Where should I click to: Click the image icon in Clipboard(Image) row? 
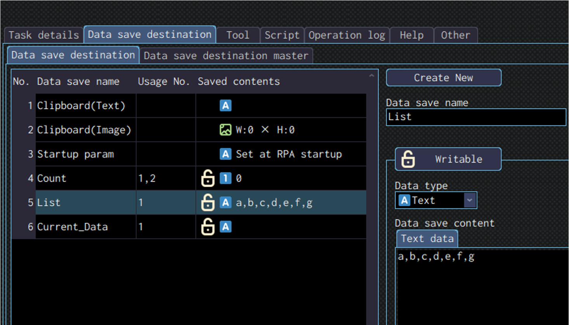pyautogui.click(x=226, y=130)
